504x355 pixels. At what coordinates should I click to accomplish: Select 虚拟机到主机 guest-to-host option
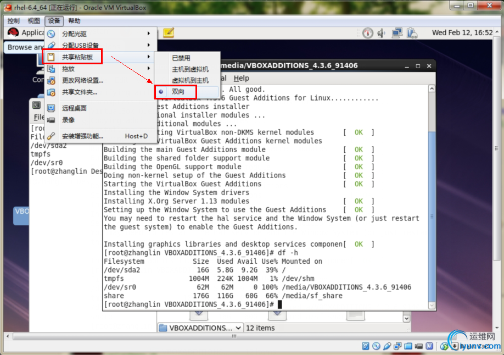point(187,80)
